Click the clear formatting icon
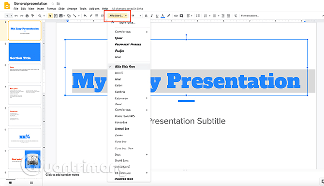The height and width of the screenshot is (186, 324). tap(236, 15)
